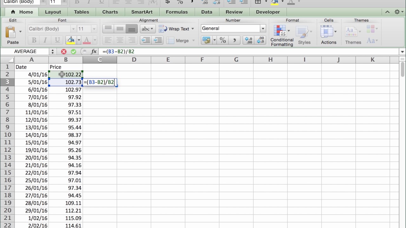Open the fill color dropdown arrow in ribbon
This screenshot has width=406, height=228.
pos(79,40)
